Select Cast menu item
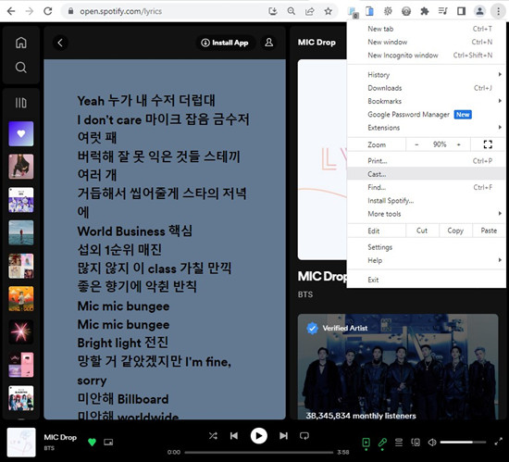 point(427,174)
